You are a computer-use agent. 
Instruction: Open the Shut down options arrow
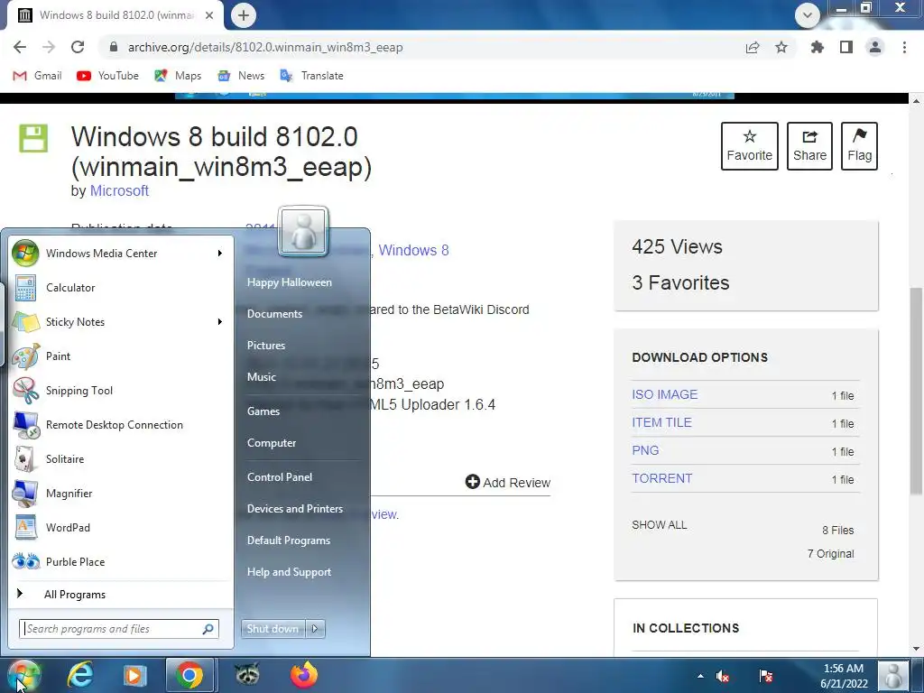[x=315, y=629]
